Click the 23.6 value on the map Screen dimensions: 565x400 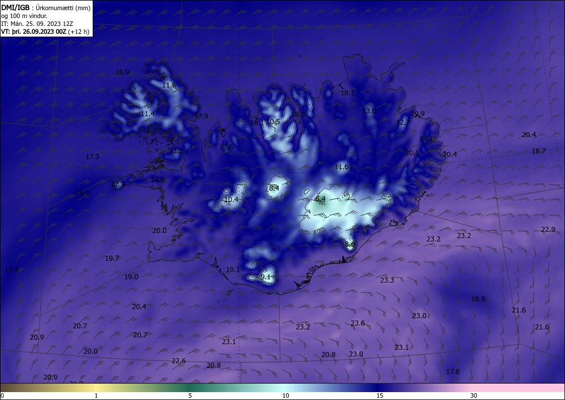coord(358,323)
